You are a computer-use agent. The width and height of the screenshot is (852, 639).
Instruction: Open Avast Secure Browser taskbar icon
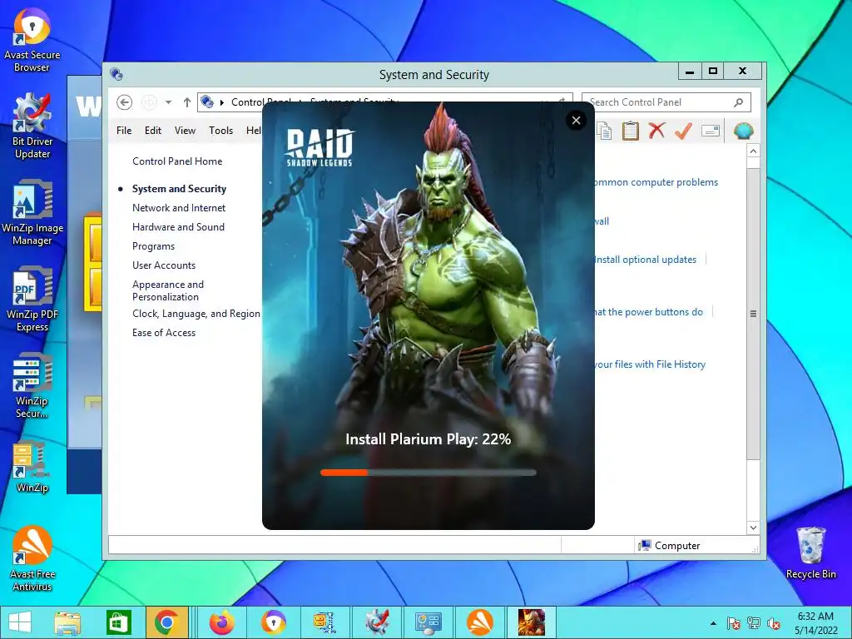pyautogui.click(x=273, y=622)
